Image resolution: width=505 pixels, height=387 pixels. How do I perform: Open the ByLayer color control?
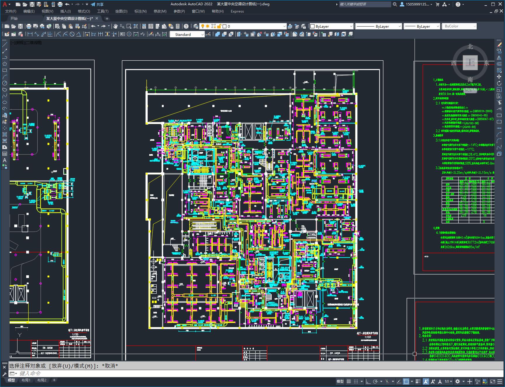click(x=331, y=26)
